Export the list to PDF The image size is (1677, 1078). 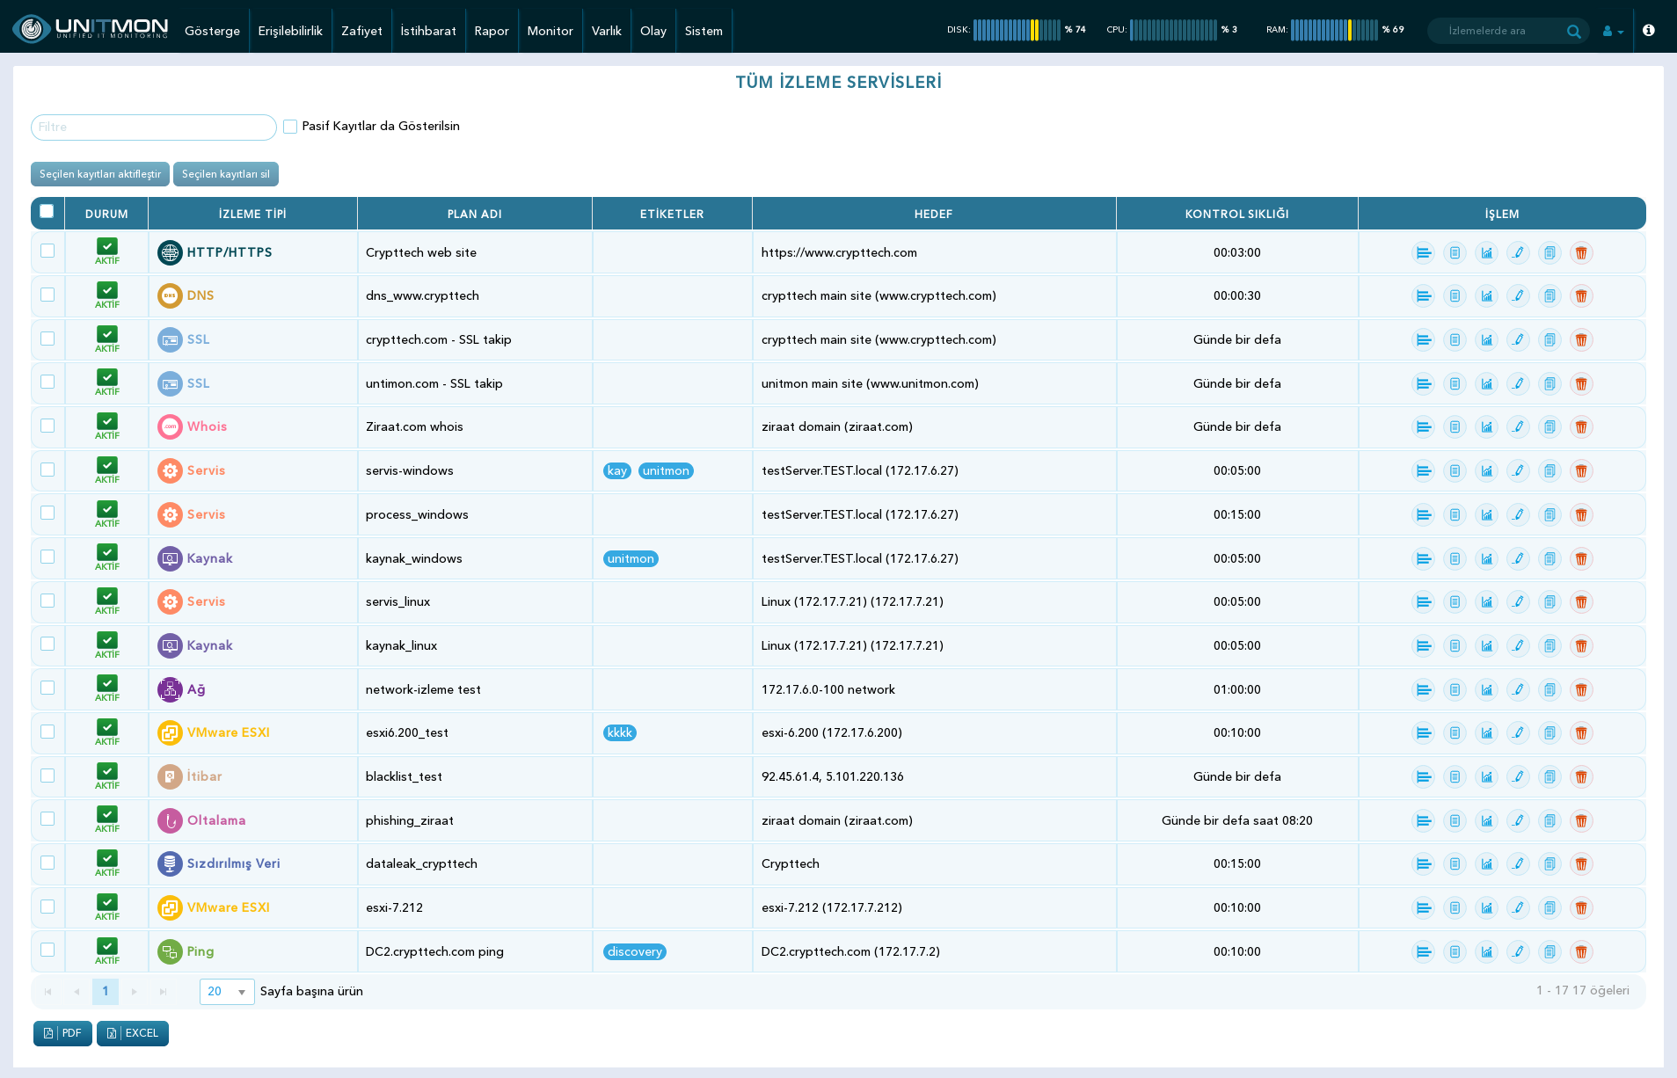pos(62,1033)
